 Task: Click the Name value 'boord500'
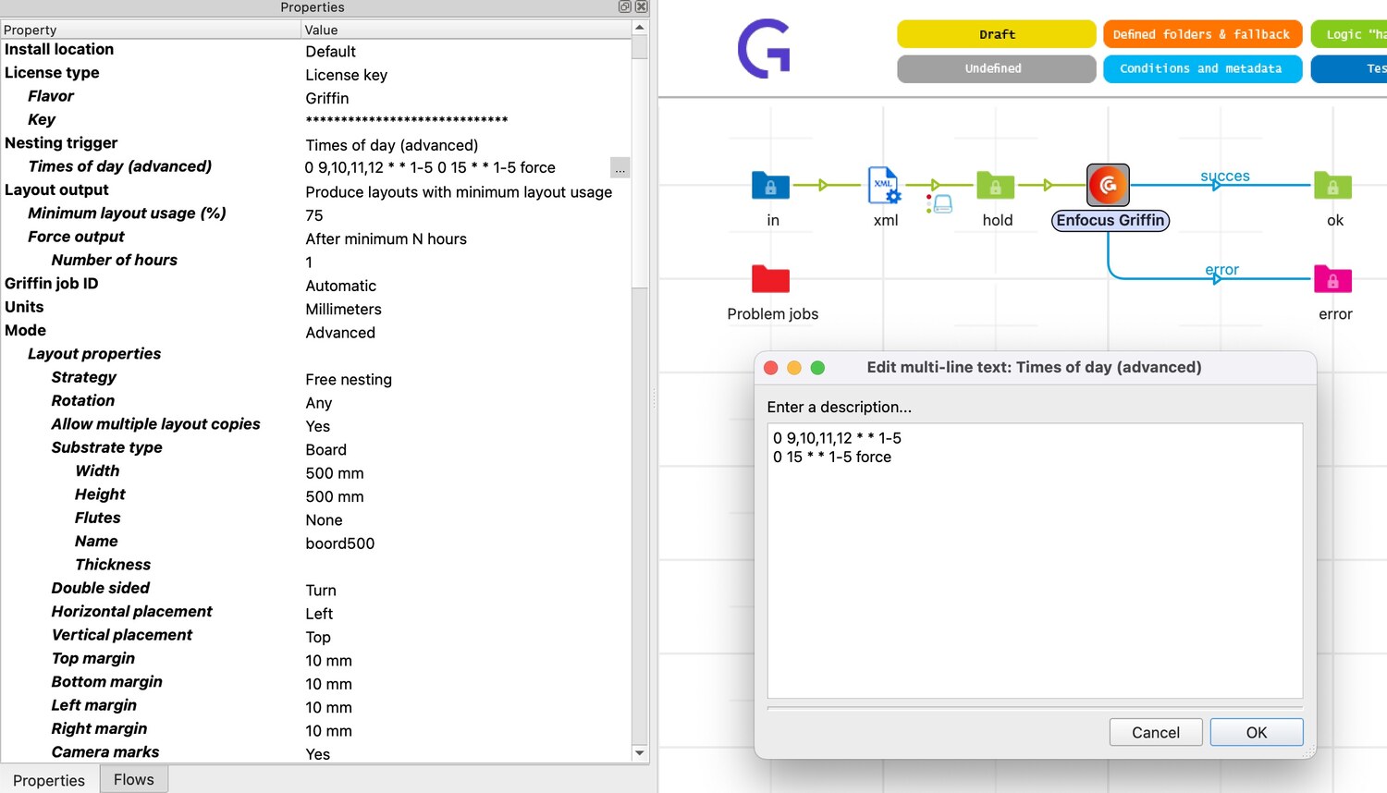339,543
